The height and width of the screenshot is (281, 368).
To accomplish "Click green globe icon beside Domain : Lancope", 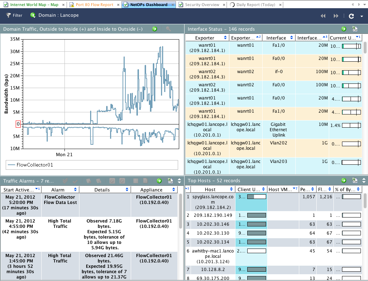I will pos(33,16).
